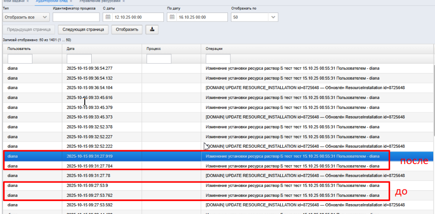Click the user diana in the 09:31:27.784 row

coord(13,166)
